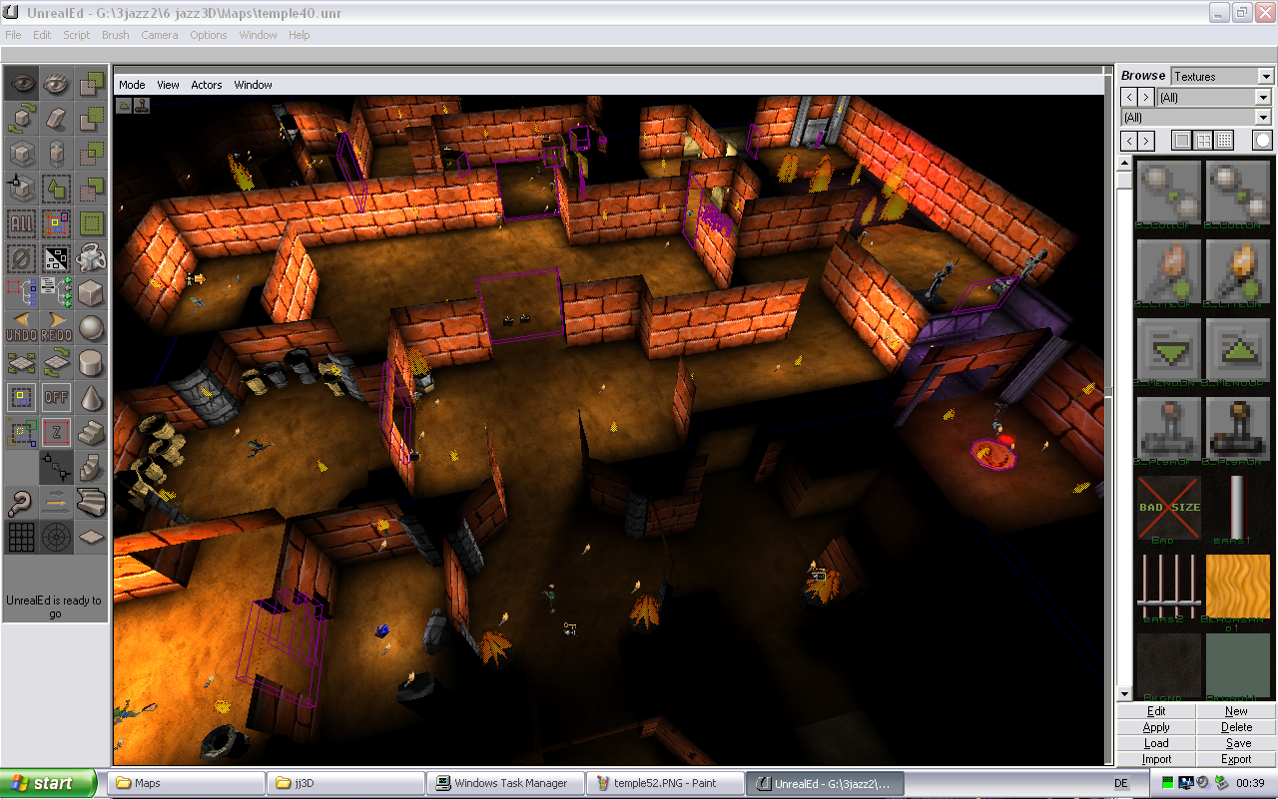Click the square grid icon

click(22, 538)
